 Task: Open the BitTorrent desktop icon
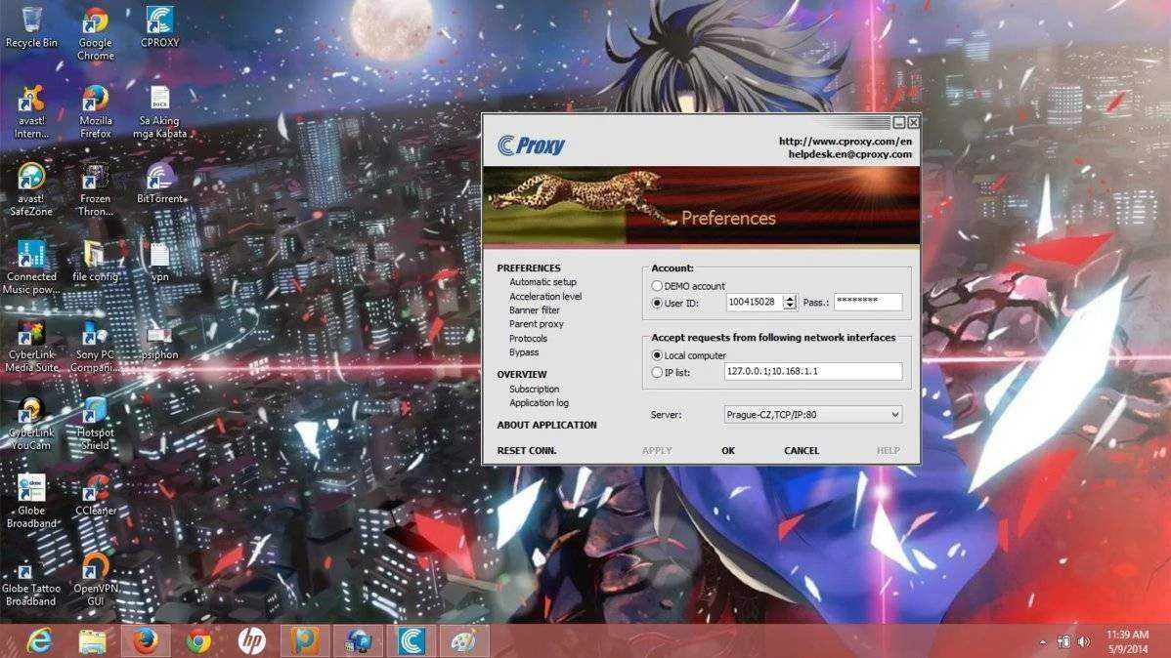(x=160, y=184)
